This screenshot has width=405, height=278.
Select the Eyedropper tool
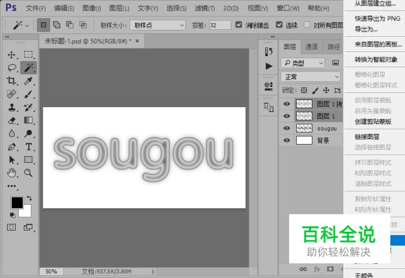pos(28,81)
